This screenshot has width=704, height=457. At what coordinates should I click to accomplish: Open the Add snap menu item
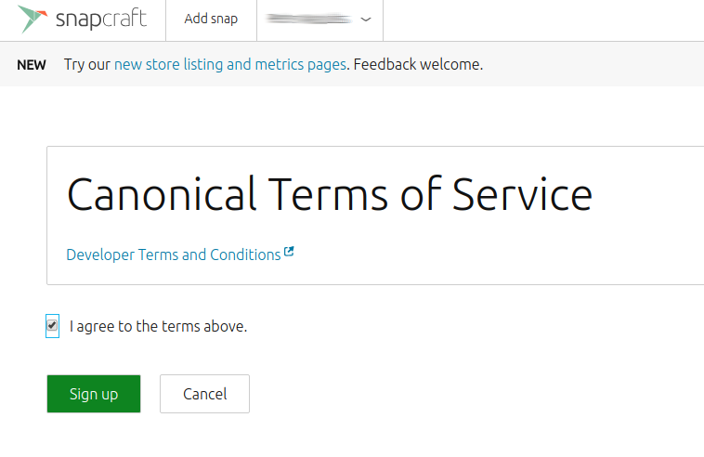click(211, 19)
